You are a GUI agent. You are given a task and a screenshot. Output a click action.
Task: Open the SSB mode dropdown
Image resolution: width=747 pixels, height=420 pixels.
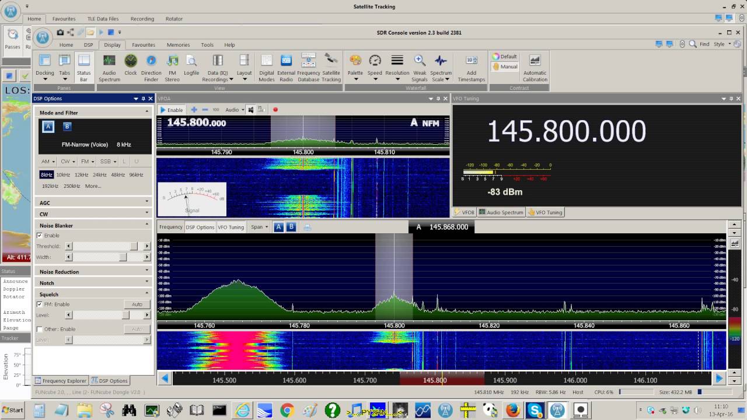[107, 162]
